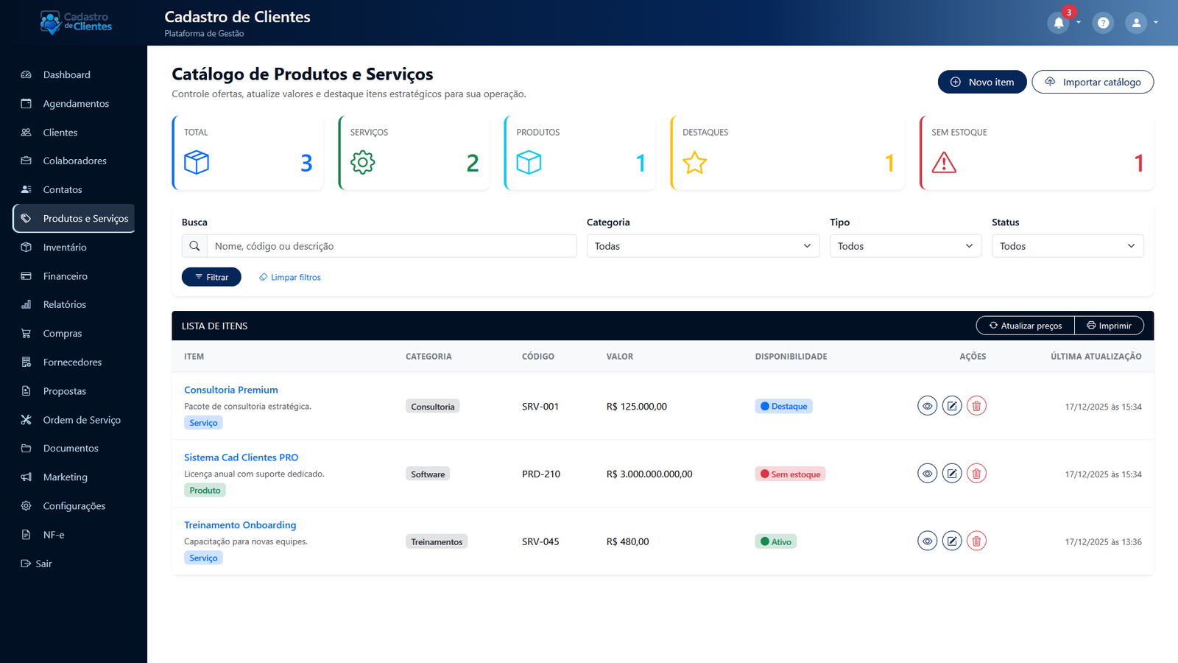This screenshot has width=1178, height=663.
Task: Open the Status dropdown filter
Action: coord(1067,245)
